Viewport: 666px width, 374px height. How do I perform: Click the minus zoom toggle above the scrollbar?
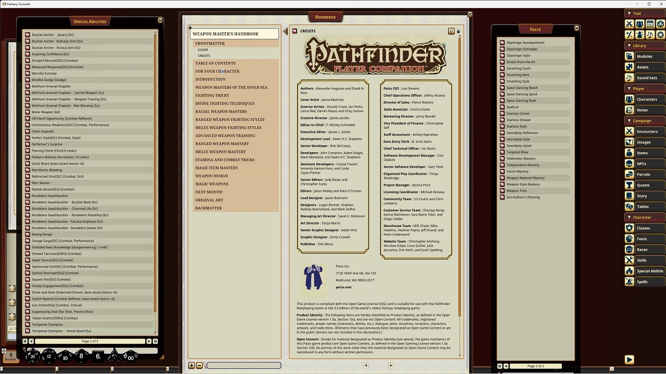point(199,365)
